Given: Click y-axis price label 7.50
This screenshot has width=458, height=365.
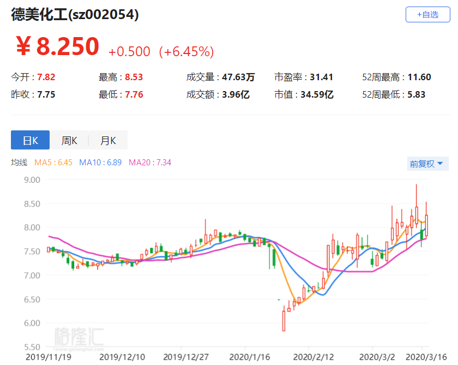Looking at the screenshot, I should [32, 252].
